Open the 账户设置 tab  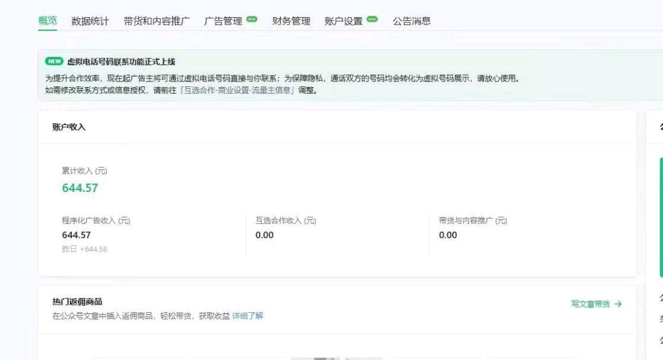(344, 20)
